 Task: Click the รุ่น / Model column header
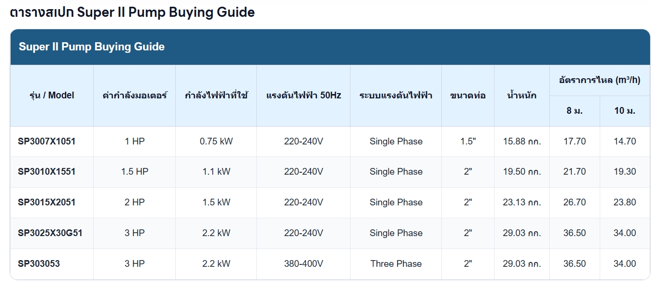click(x=52, y=95)
